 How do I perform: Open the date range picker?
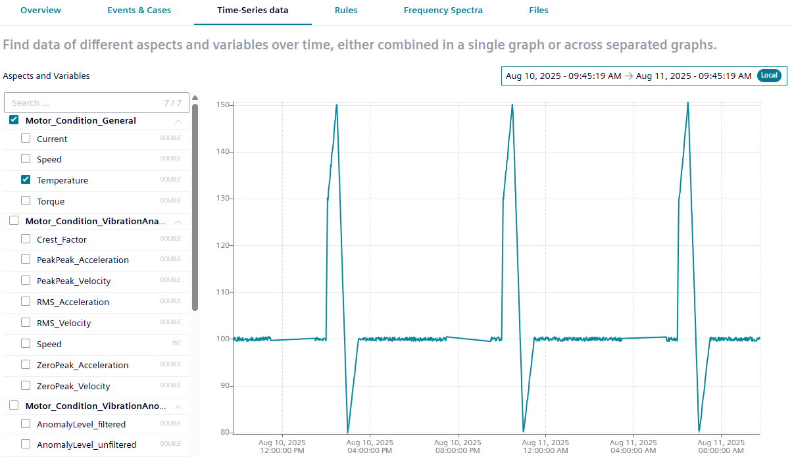click(x=628, y=76)
